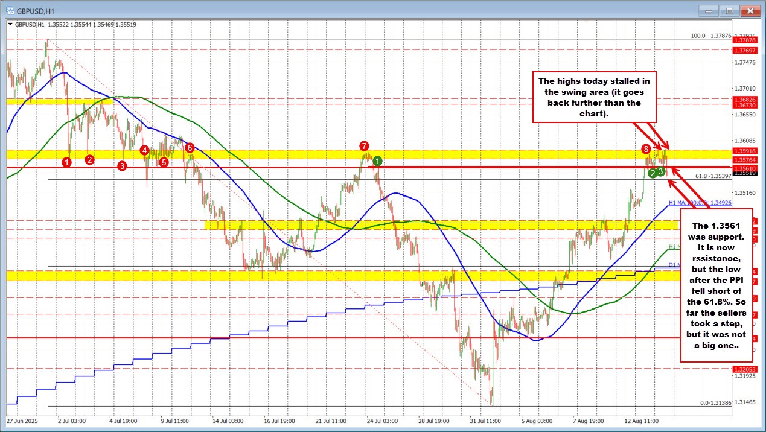Select green circle marker number 3

click(x=662, y=172)
